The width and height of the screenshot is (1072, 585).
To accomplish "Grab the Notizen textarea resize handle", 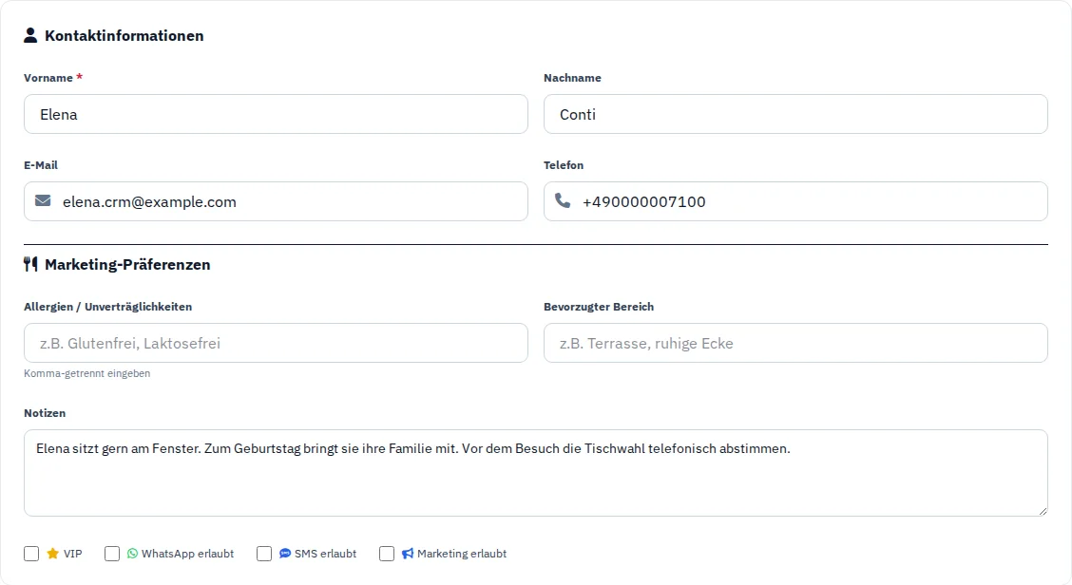I will point(1043,511).
